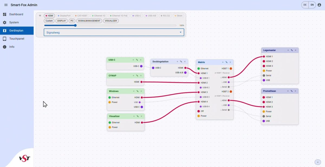This screenshot has width=325, height=167.
Task: Go to Dashboard in the sidebar
Action: coord(17,14)
